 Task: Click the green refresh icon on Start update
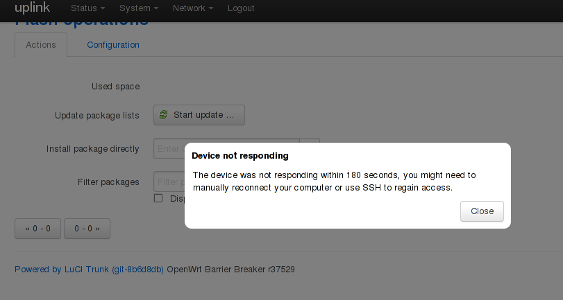coord(163,115)
